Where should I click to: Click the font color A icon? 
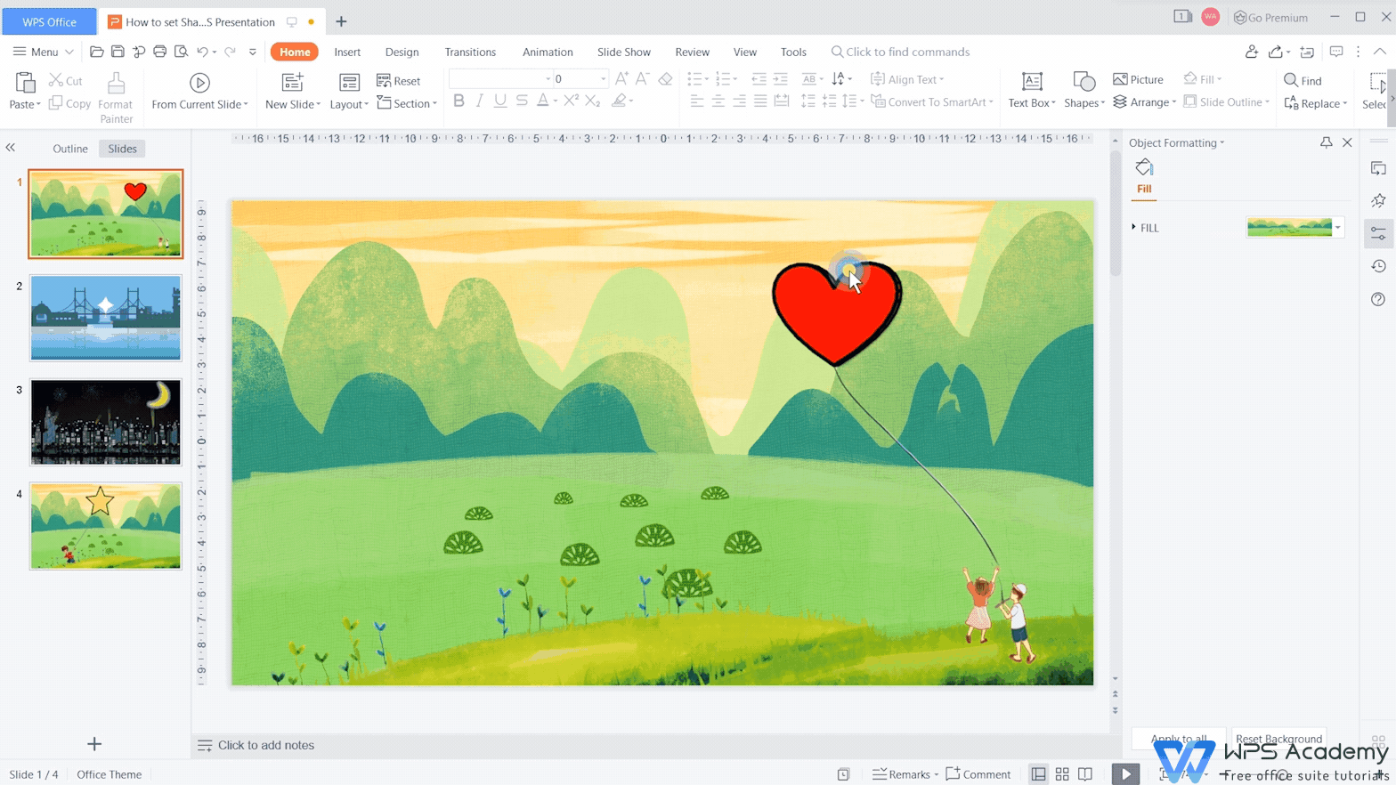(x=543, y=101)
